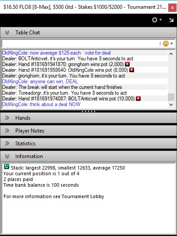The image size is (177, 236).
Task: Click the green refresh stack info icon
Action: pyautogui.click(x=7, y=166)
